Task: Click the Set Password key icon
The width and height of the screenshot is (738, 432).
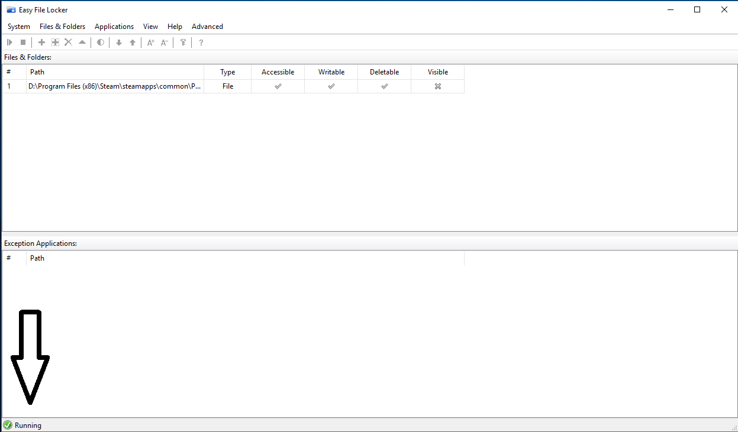Action: (183, 43)
